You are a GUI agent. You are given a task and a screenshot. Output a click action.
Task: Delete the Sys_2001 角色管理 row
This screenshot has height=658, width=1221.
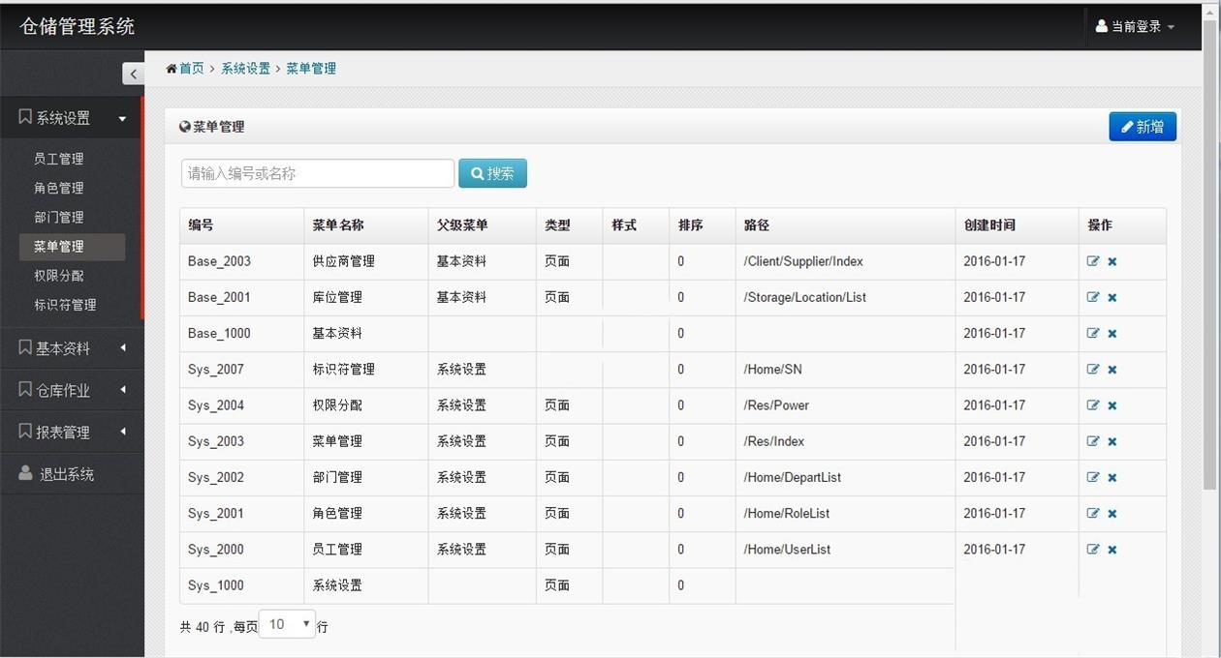point(1112,513)
